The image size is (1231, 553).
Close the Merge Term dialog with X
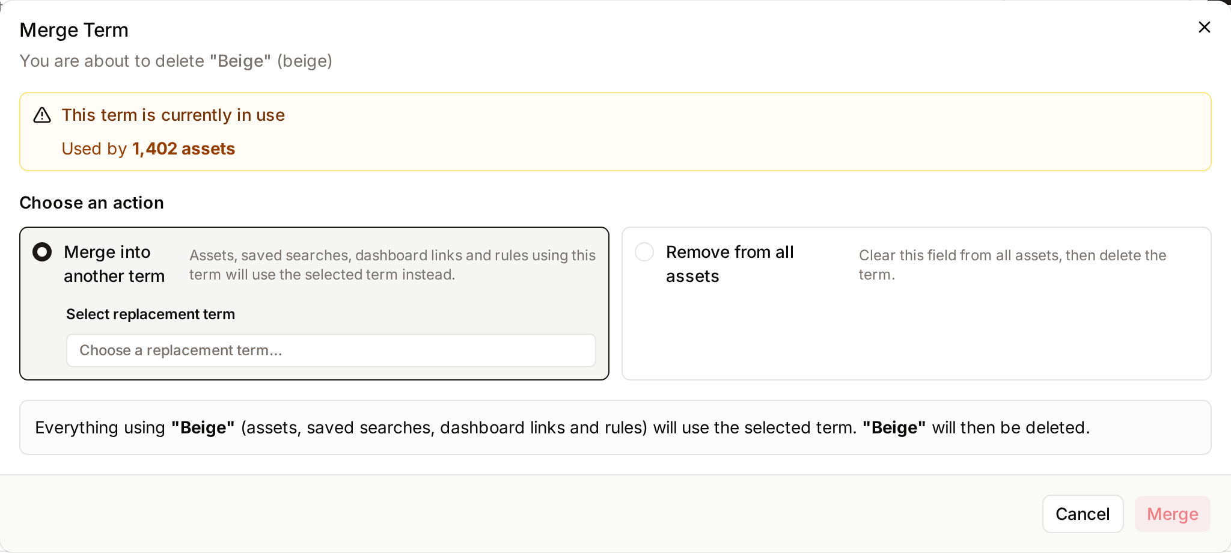(x=1204, y=27)
